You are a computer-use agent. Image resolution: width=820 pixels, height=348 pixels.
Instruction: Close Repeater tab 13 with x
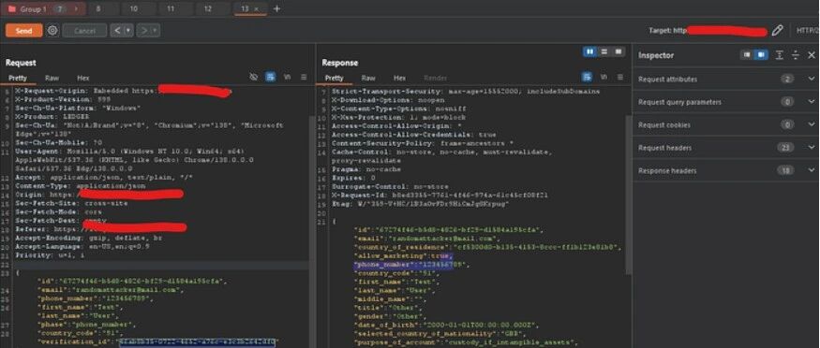click(256, 8)
